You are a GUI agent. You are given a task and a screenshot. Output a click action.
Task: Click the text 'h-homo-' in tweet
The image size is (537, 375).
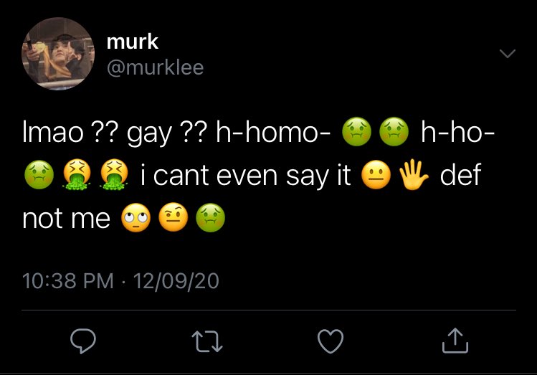point(273,132)
